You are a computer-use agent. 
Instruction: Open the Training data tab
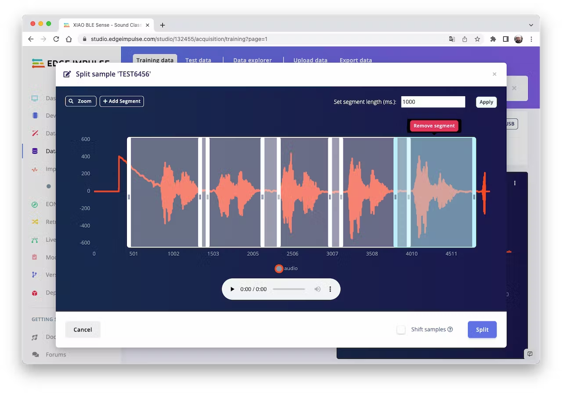click(155, 60)
